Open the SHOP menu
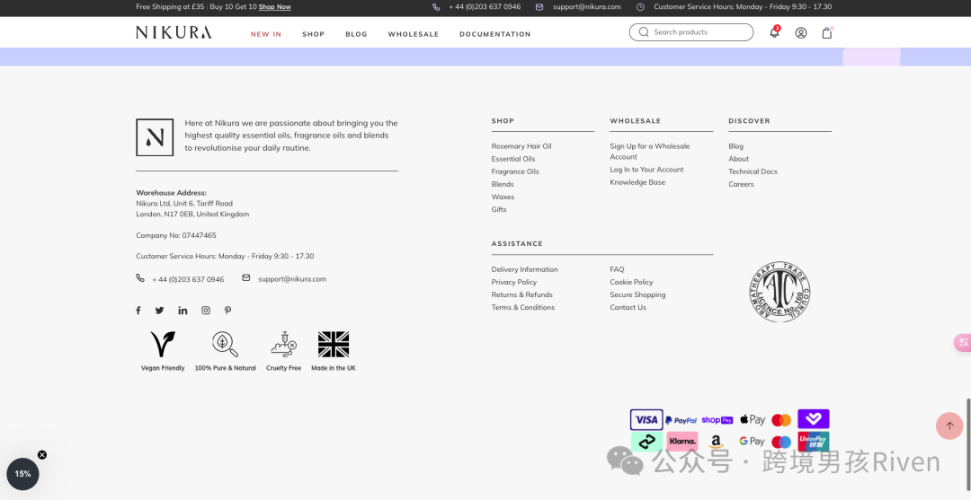The width and height of the screenshot is (971, 500). click(x=314, y=34)
